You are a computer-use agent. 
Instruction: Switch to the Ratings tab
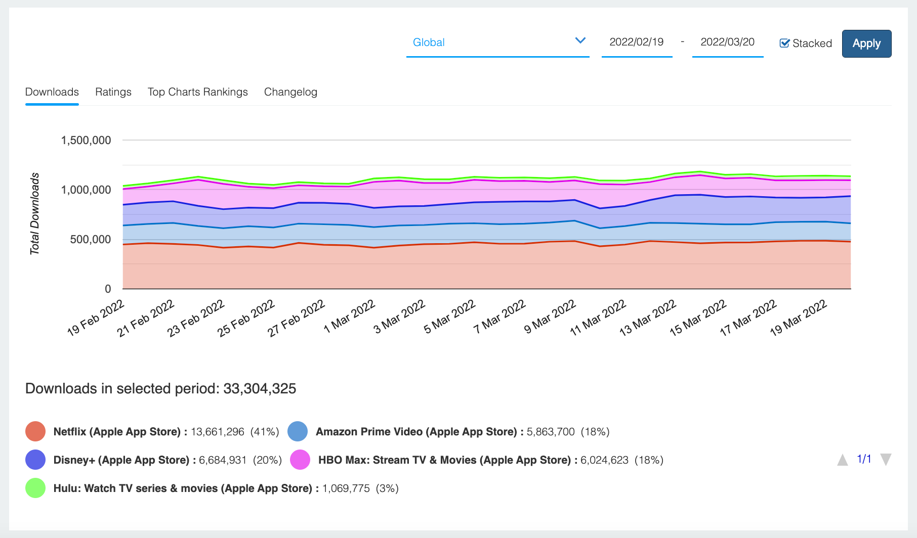click(113, 92)
